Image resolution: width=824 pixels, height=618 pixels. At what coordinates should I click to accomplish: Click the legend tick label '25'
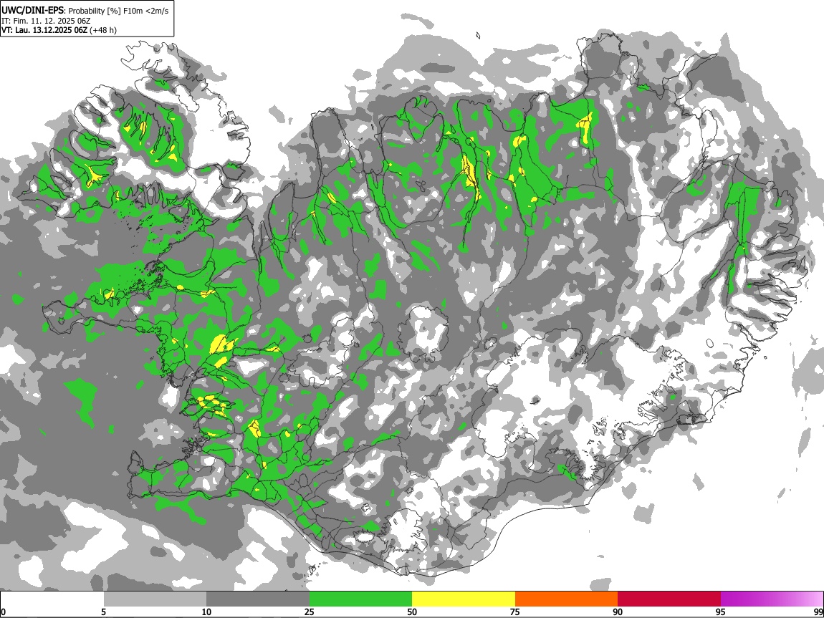click(x=310, y=612)
